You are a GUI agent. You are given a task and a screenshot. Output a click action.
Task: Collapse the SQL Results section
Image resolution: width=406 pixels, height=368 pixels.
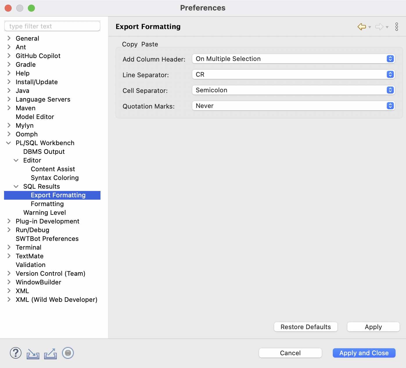16,186
